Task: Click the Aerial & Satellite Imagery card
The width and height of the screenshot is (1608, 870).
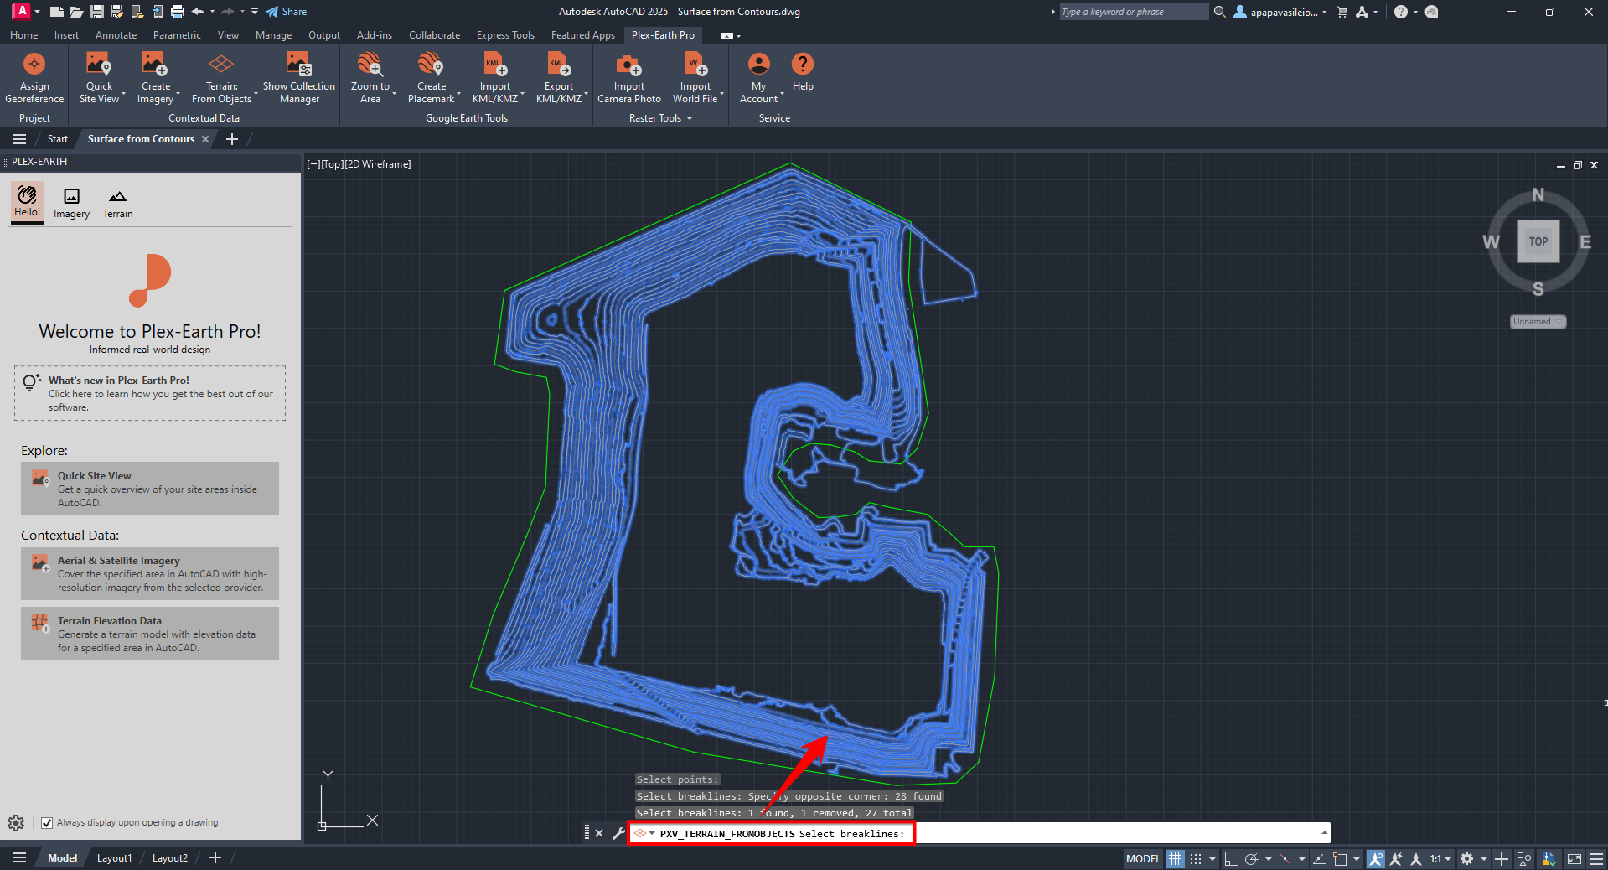Action: (150, 574)
